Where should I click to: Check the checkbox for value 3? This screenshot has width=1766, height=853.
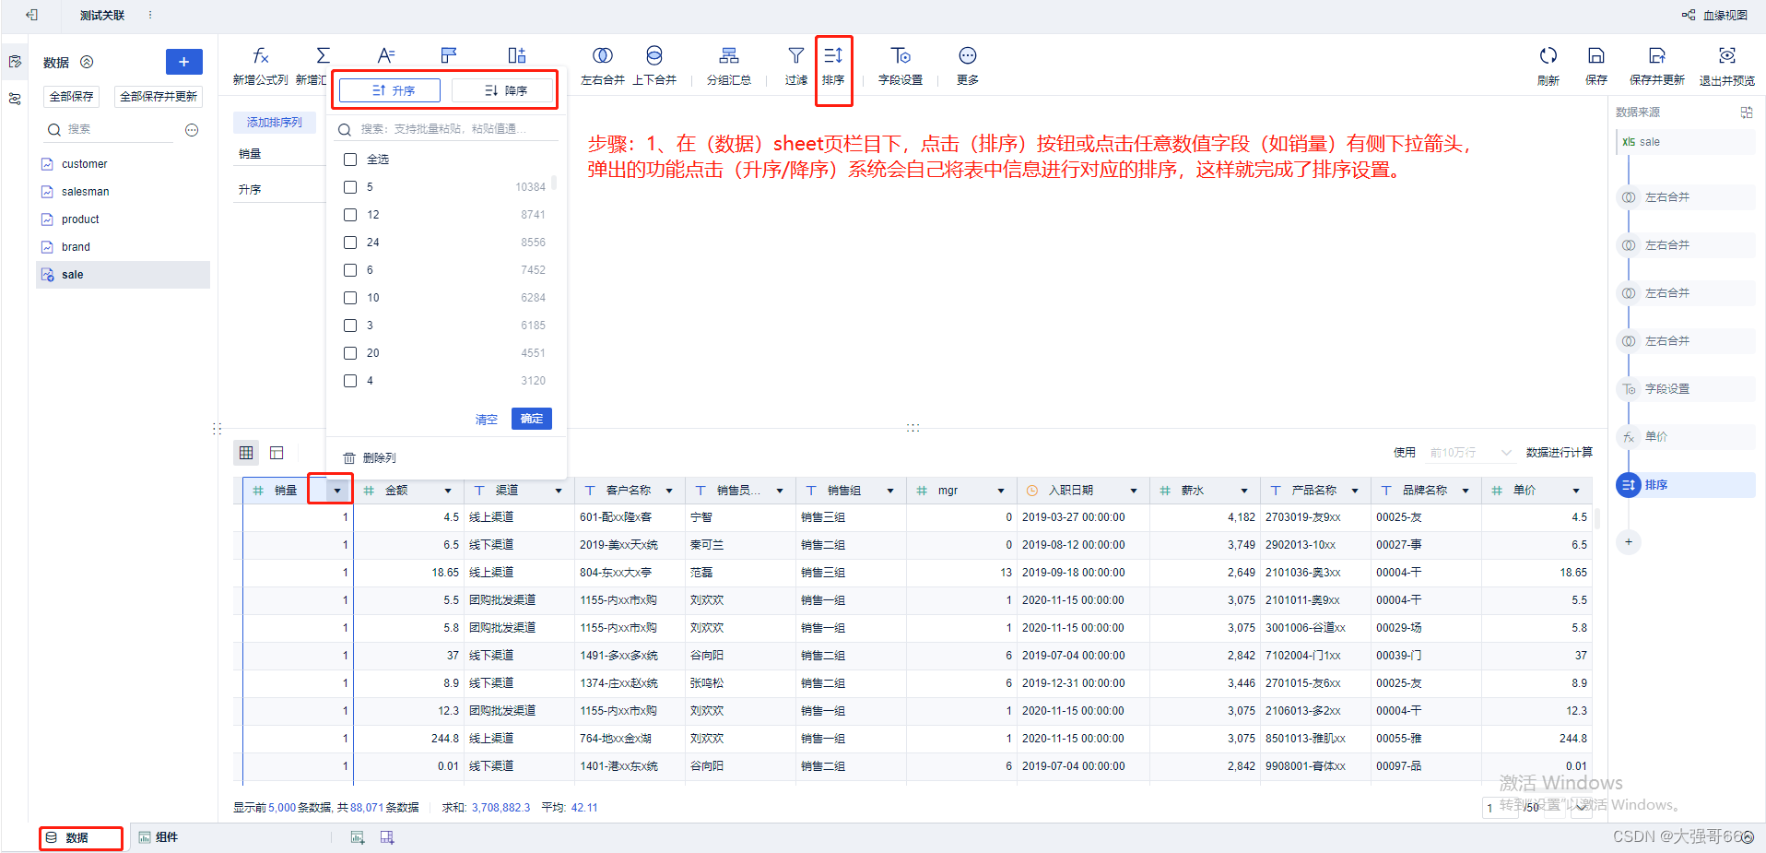(350, 326)
